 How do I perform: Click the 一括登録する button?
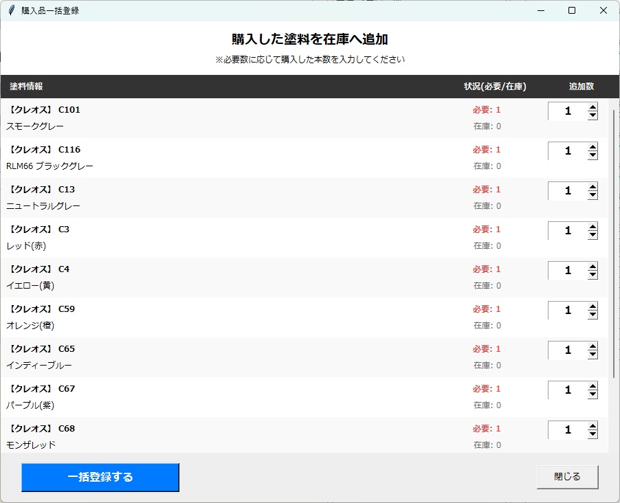point(100,477)
